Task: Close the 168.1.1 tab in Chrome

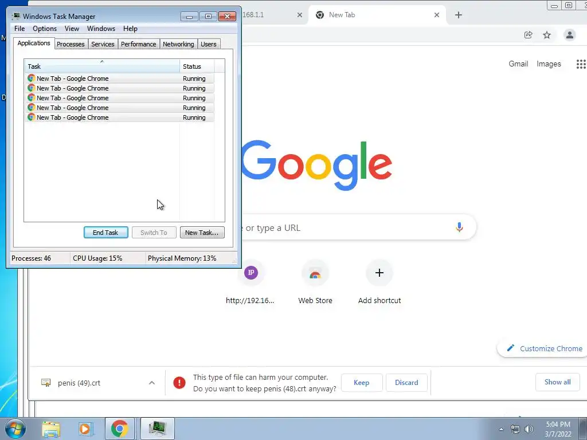Action: (x=299, y=15)
